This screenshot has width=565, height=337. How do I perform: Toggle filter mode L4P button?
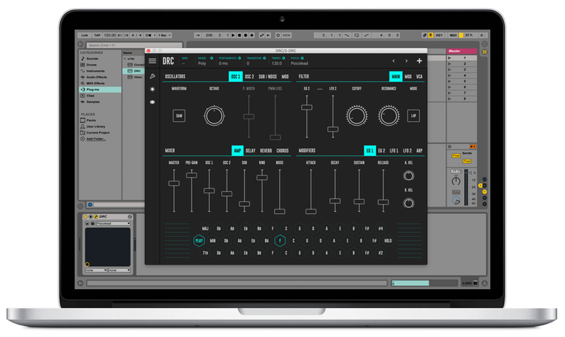pyautogui.click(x=413, y=116)
